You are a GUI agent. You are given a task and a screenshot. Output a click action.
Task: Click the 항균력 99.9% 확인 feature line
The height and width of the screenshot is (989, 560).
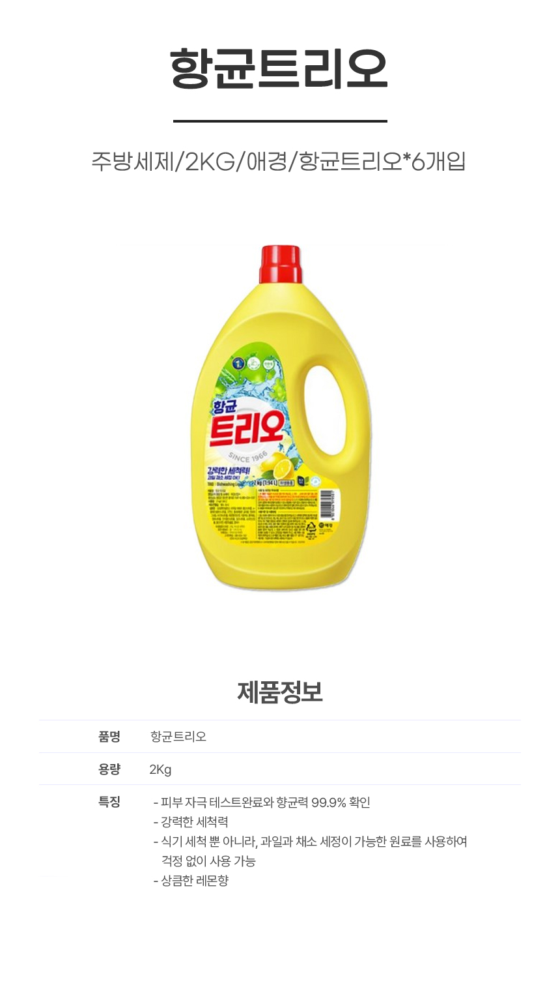(262, 803)
